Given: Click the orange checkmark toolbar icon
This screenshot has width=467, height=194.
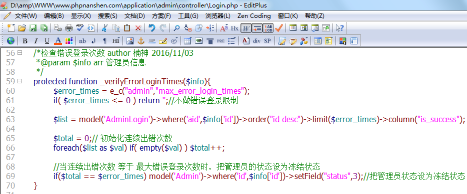Looking at the screenshot, I should point(279,28).
